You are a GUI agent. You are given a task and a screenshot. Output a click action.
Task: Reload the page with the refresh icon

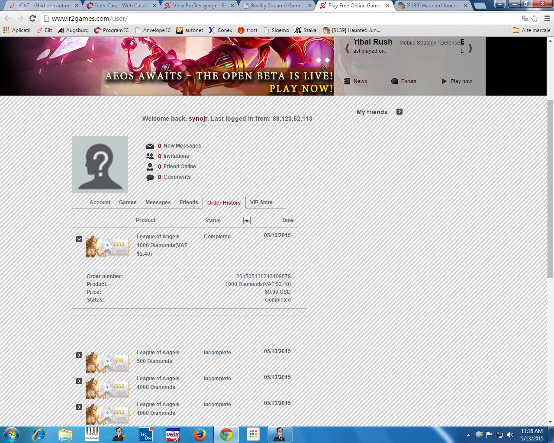coord(32,18)
